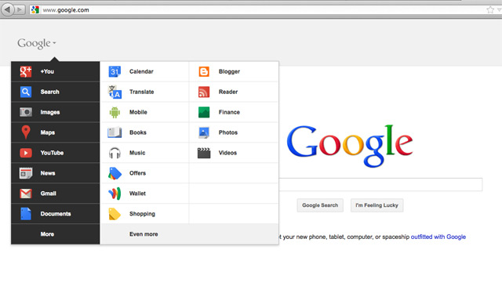This screenshot has width=502, height=286.
Task: Click the Images camera icon
Action: 26,112
